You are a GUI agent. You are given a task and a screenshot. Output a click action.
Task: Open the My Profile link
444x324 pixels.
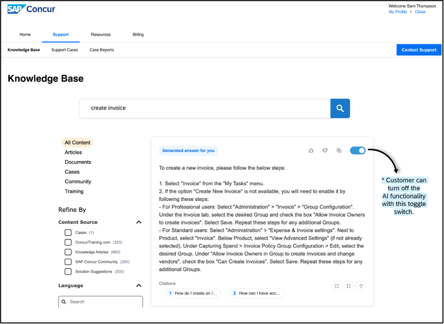tap(398, 12)
